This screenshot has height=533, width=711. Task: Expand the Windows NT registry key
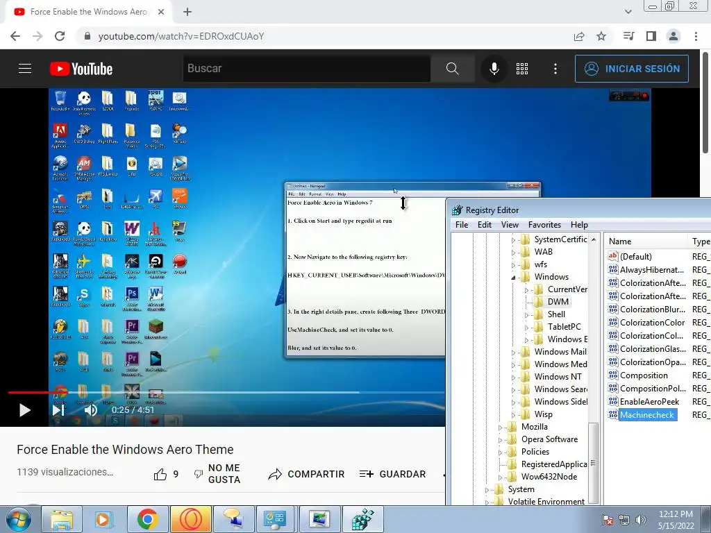pyautogui.click(x=513, y=378)
